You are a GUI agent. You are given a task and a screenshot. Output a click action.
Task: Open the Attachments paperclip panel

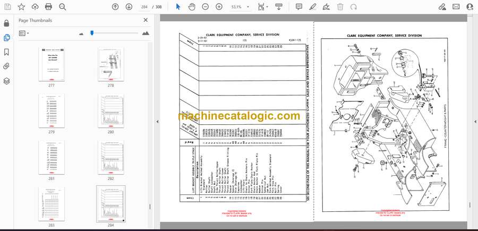6,66
